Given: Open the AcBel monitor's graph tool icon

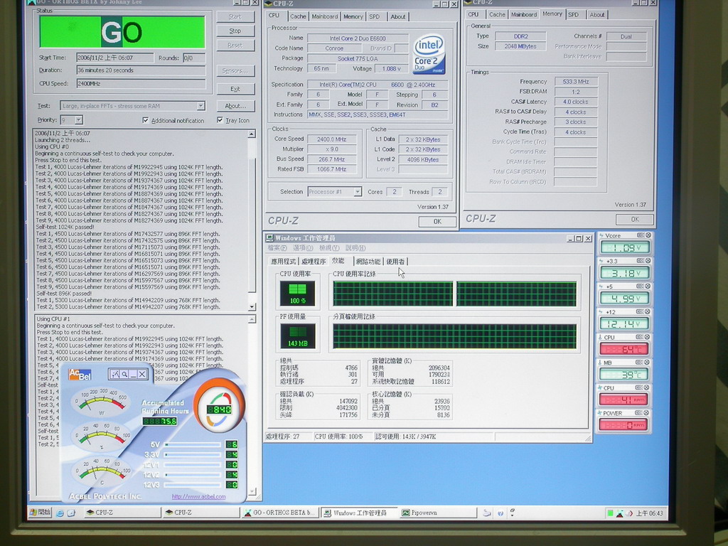Looking at the screenshot, I should pyautogui.click(x=114, y=374).
